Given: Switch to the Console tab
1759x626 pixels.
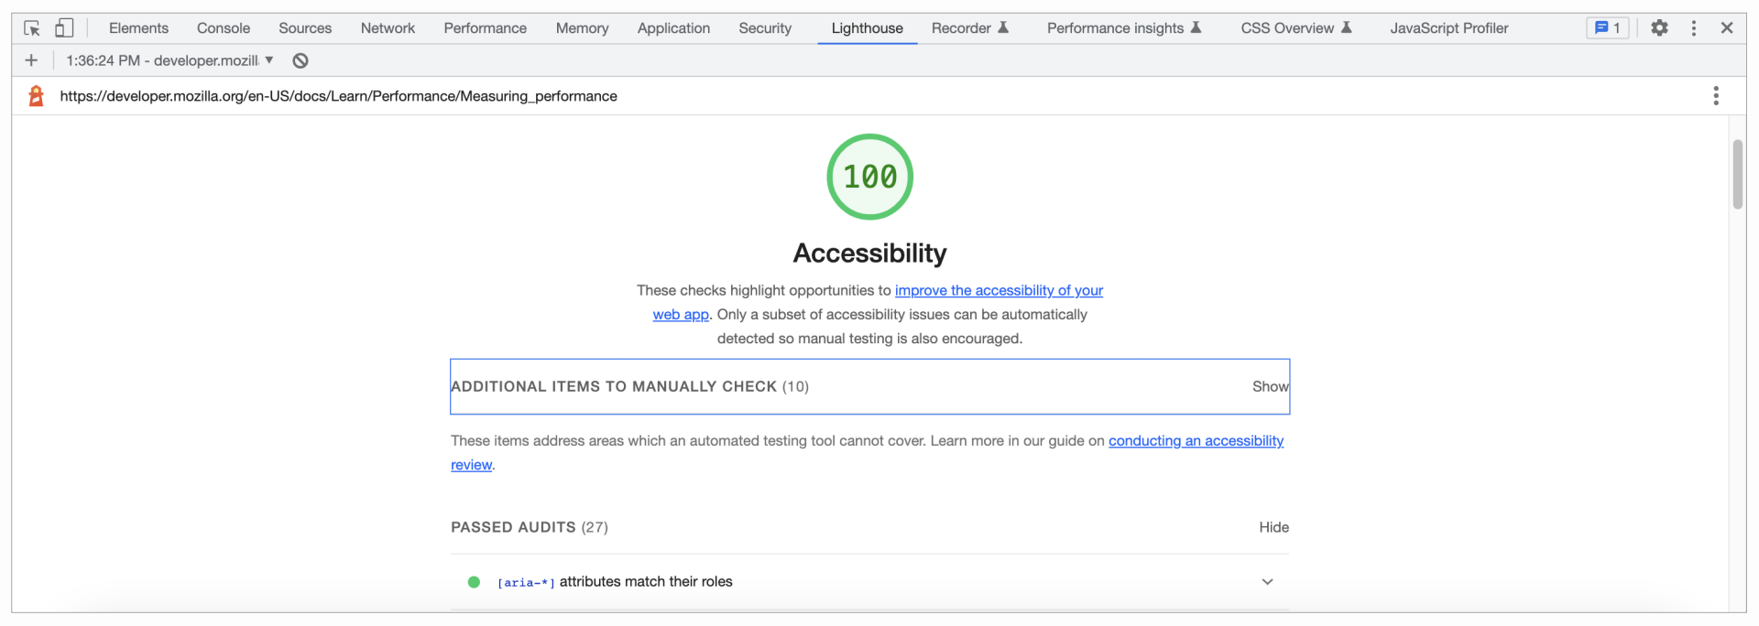Looking at the screenshot, I should click(224, 28).
